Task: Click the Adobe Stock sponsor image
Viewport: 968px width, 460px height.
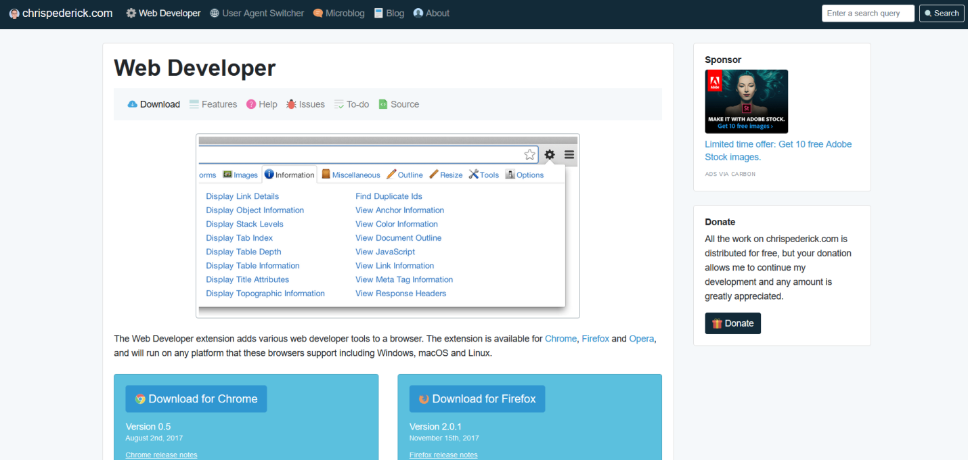Action: [746, 101]
